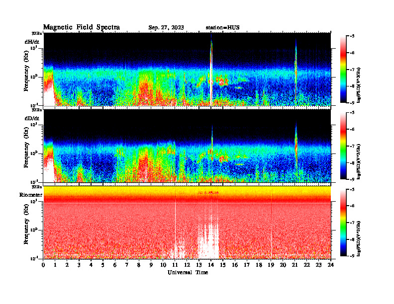Click the hour 14 tick label on time axis

[x=211, y=265]
